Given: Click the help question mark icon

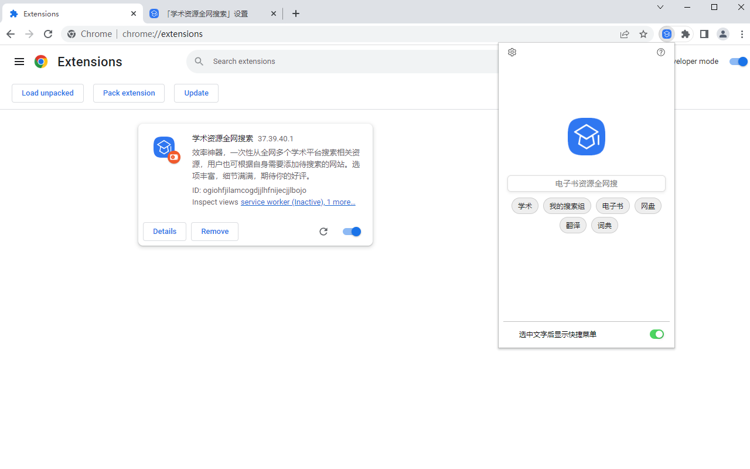Looking at the screenshot, I should [661, 52].
